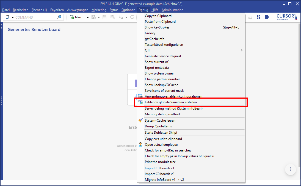Open the Auswertungen menu
Viewport: 301px width, 186px height.
(x=78, y=10)
